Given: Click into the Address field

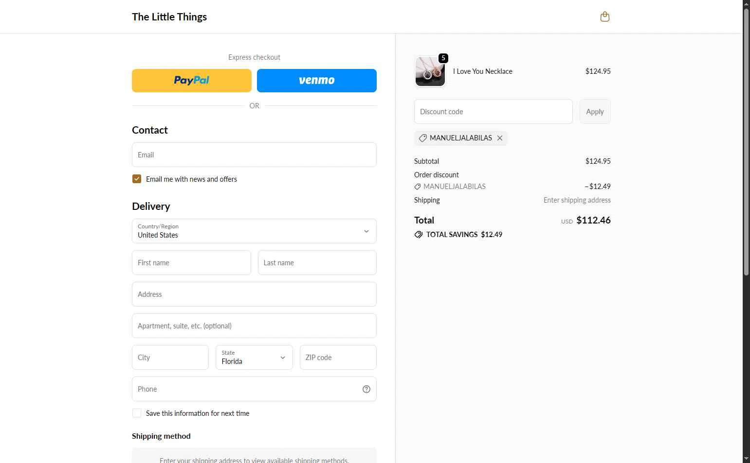Looking at the screenshot, I should (x=254, y=294).
